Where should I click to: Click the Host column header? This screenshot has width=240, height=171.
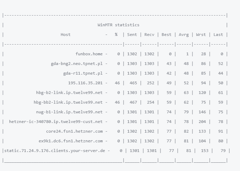click(x=65, y=35)
